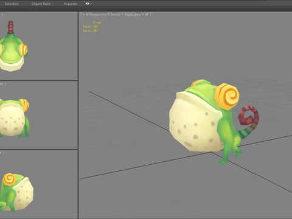Click the yellow Total statistics heading

pos(97,23)
